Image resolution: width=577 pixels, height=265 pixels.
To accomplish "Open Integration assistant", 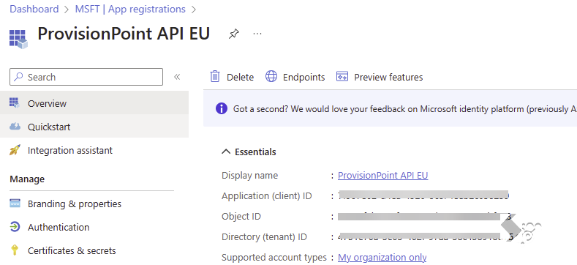I will [70, 151].
